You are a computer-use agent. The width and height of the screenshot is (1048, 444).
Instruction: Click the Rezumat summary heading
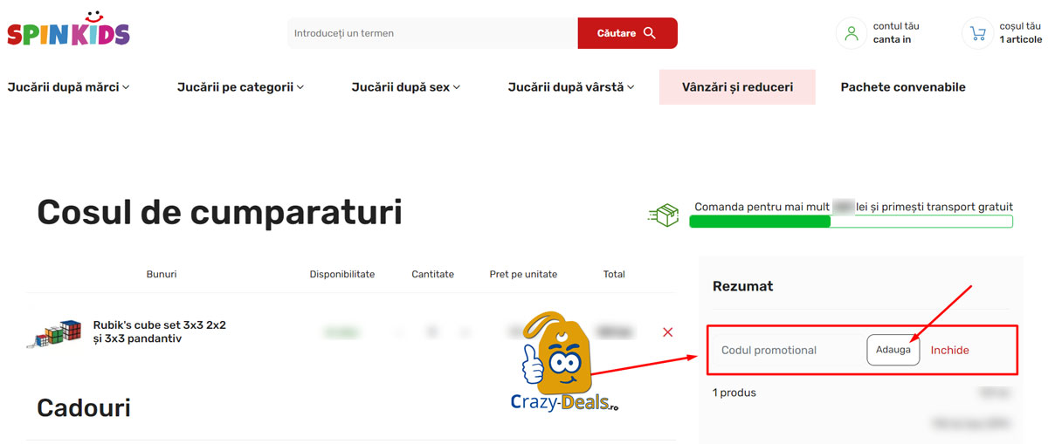coord(743,286)
